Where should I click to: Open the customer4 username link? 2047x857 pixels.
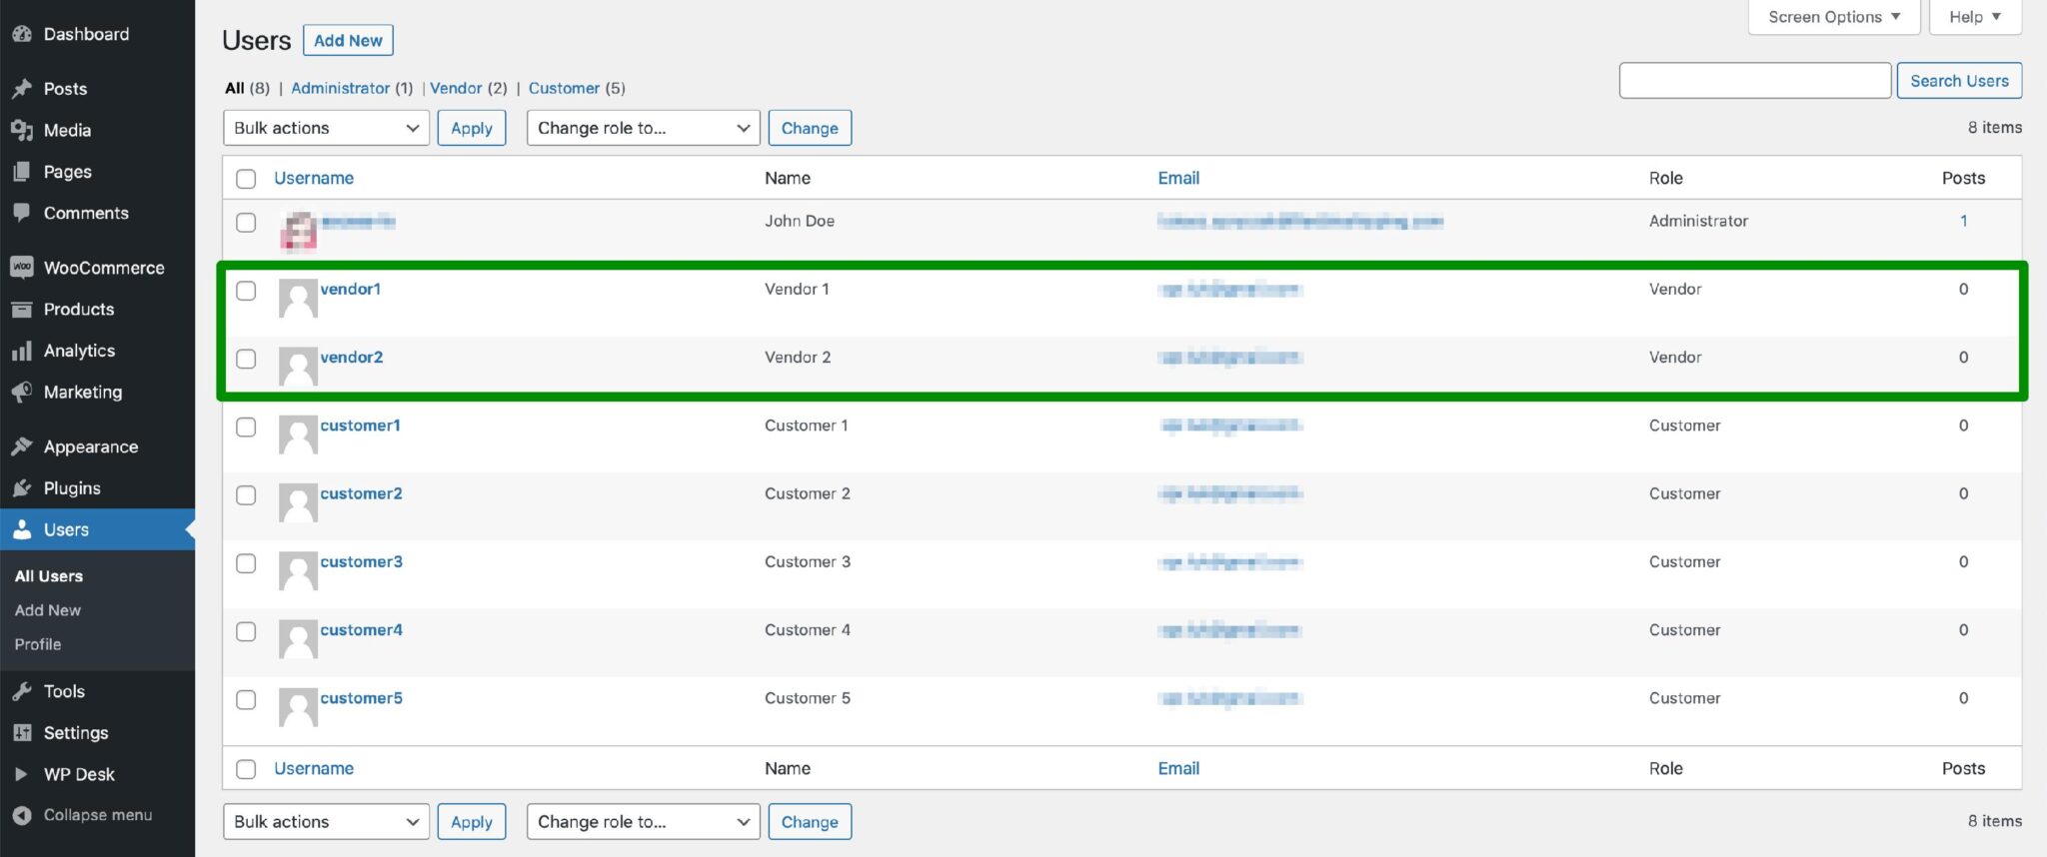pos(361,630)
